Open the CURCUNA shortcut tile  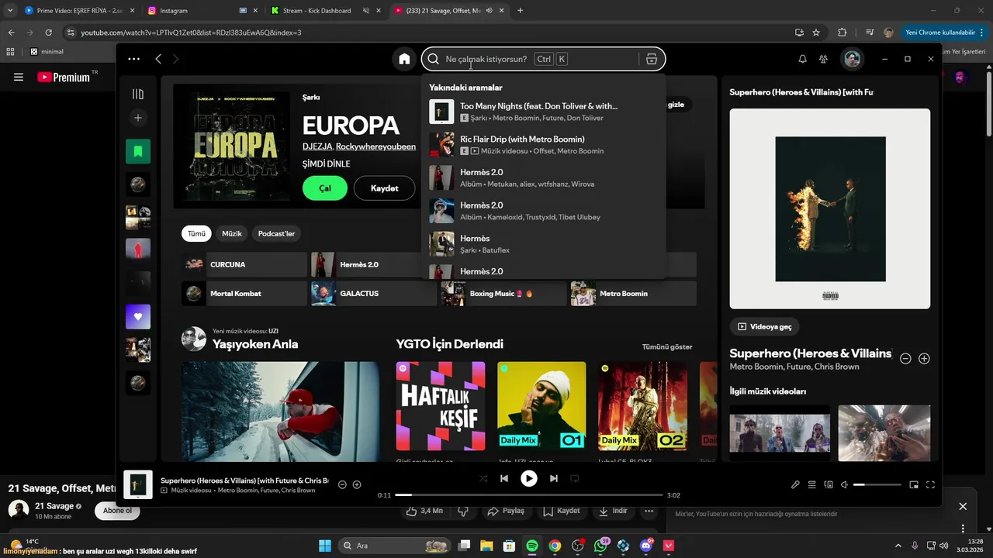click(x=244, y=264)
